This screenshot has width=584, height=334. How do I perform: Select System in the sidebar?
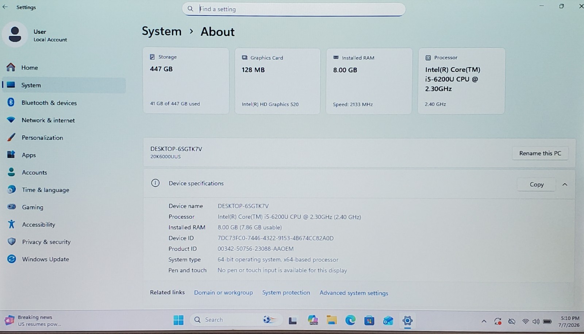pos(64,85)
